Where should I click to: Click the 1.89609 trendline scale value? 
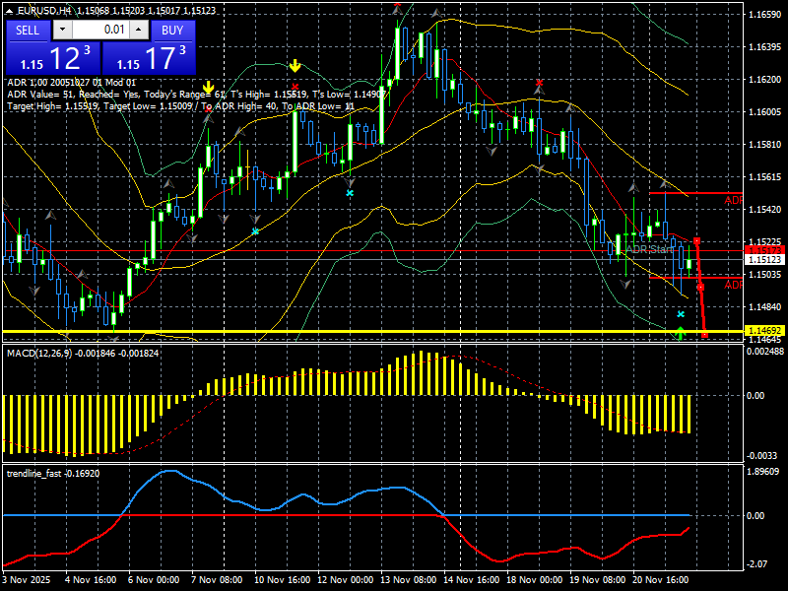tap(762, 472)
